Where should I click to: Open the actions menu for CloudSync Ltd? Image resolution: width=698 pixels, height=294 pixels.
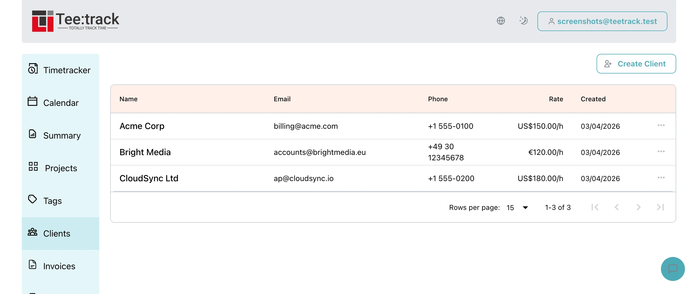pos(662,178)
